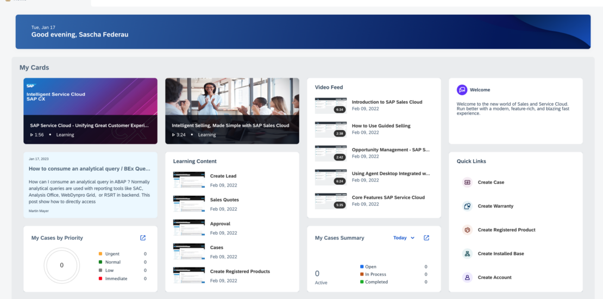Open My Cases by Priority in new window
The height and width of the screenshot is (299, 603).
pyautogui.click(x=143, y=238)
